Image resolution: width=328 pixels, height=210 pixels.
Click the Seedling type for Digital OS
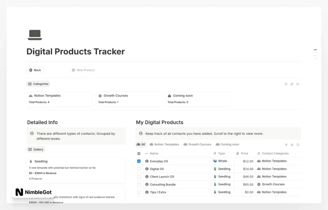(x=222, y=169)
